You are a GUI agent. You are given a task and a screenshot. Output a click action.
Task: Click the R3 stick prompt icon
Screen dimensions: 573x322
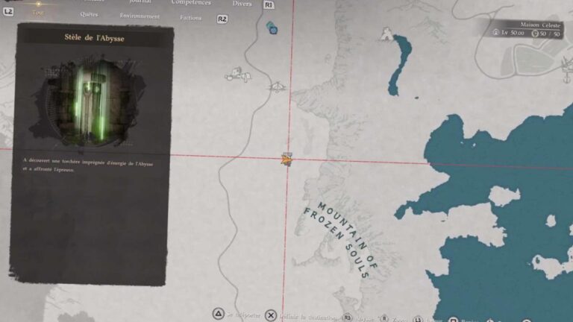[348, 318]
